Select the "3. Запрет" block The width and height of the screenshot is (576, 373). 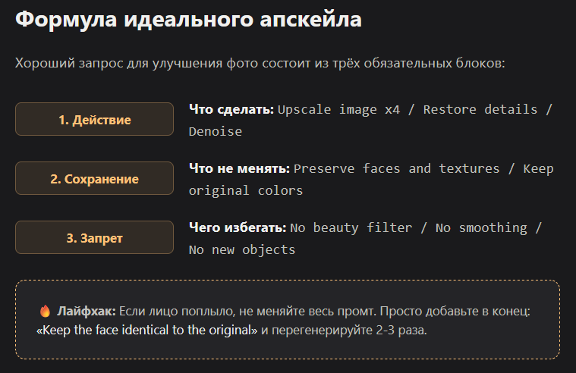94,237
